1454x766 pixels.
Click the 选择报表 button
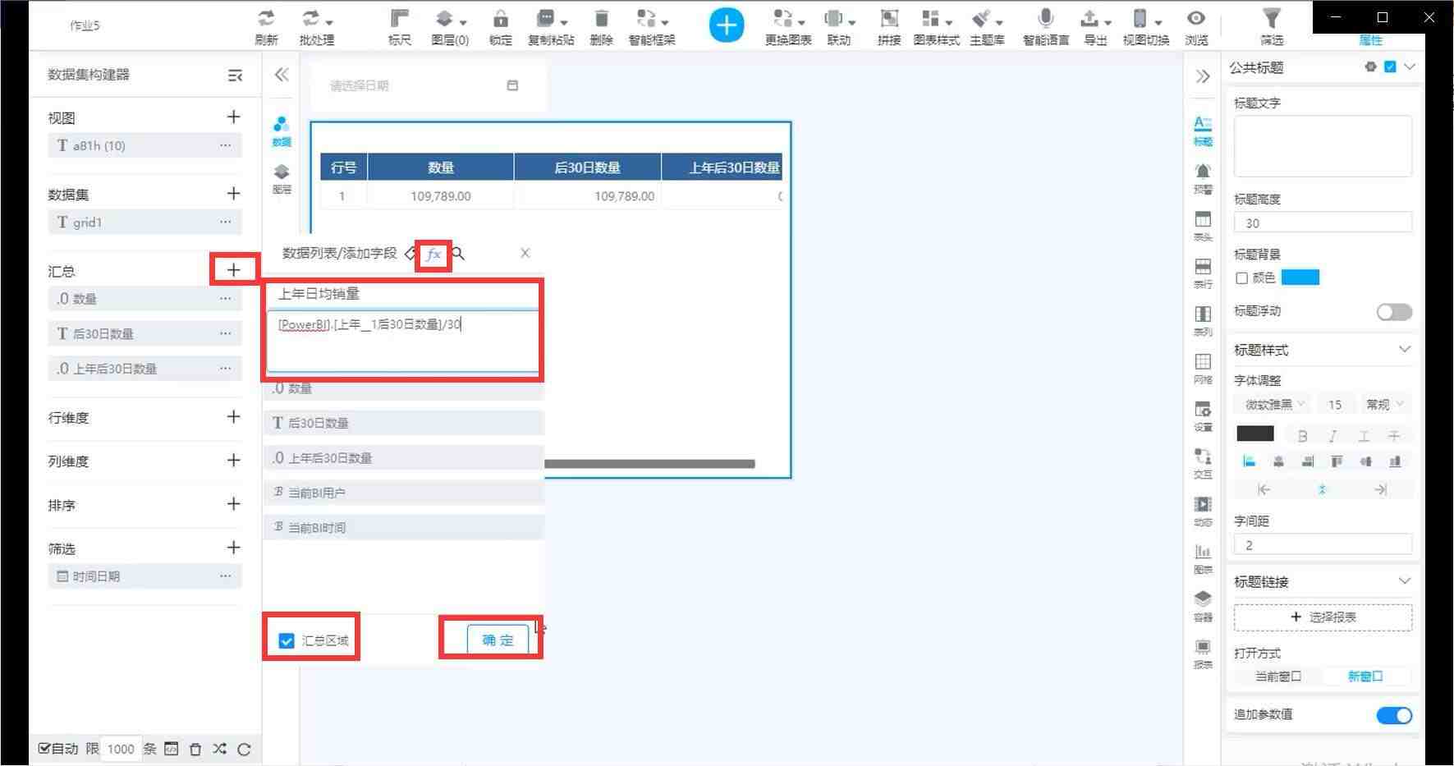coord(1323,617)
